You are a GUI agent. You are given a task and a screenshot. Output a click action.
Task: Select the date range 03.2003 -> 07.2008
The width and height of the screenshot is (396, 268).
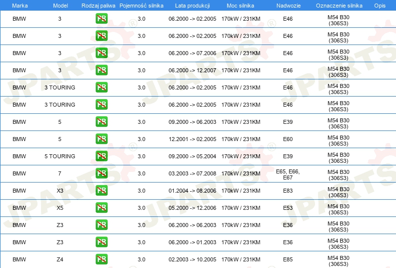coord(192,173)
